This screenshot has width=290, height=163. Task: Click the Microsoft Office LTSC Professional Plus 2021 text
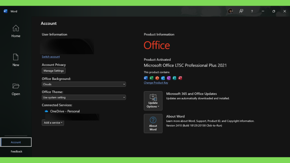185,65
